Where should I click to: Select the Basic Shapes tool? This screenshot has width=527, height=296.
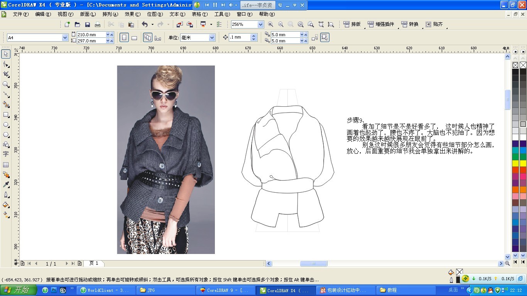[6, 145]
